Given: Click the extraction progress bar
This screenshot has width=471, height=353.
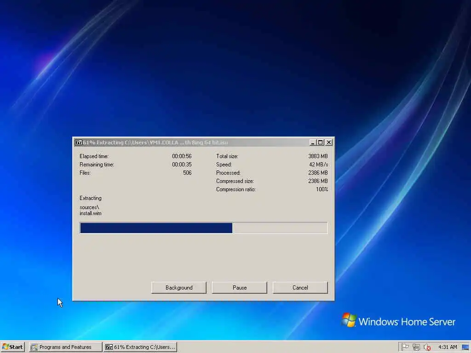Looking at the screenshot, I should click(x=204, y=228).
